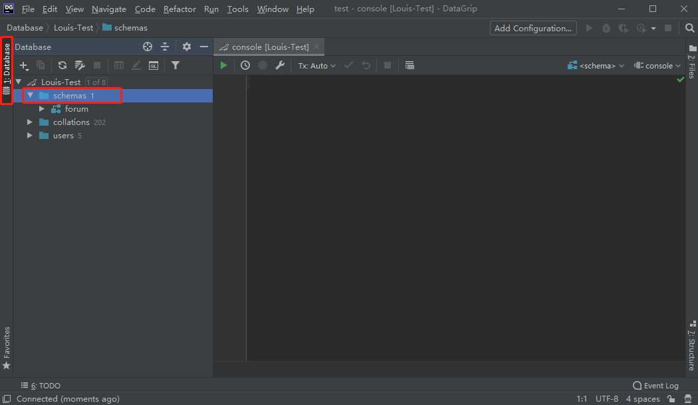
Task: Open the dropdown arrow beside the profiler run icon
Action: tap(653, 29)
